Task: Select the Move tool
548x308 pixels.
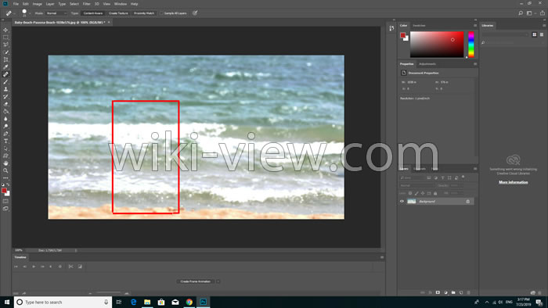Action: (5, 30)
